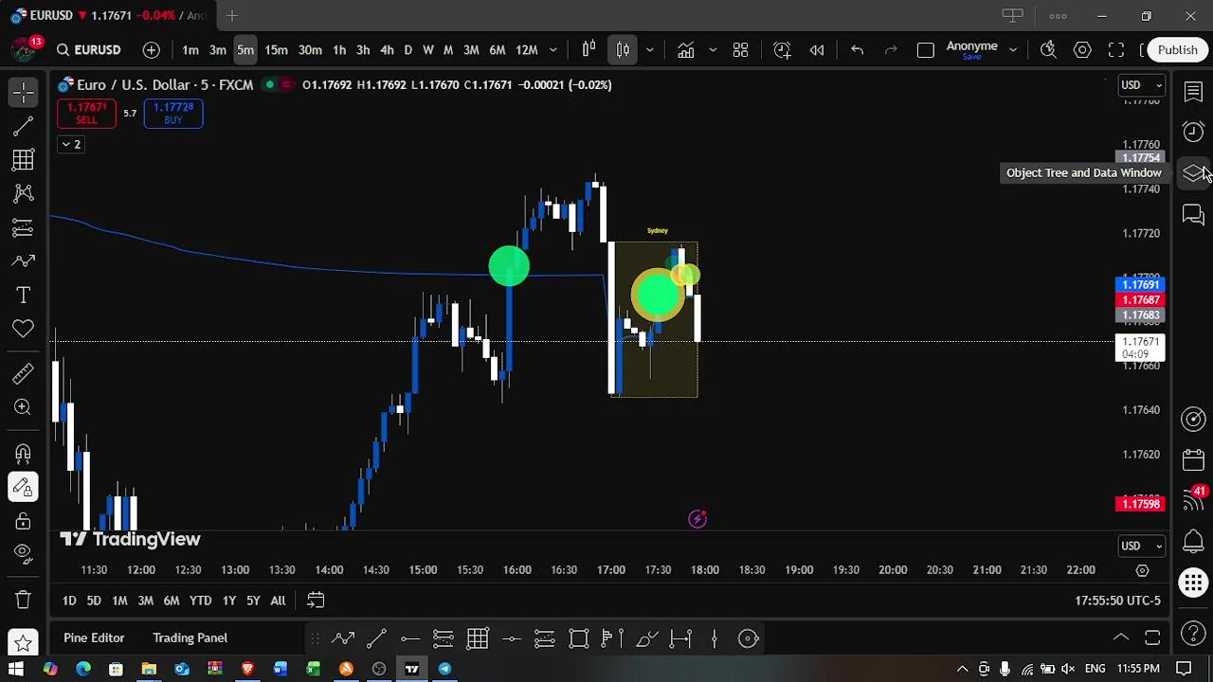Image resolution: width=1213 pixels, height=682 pixels.
Task: Enter fullscreen mode icon
Action: click(1116, 49)
